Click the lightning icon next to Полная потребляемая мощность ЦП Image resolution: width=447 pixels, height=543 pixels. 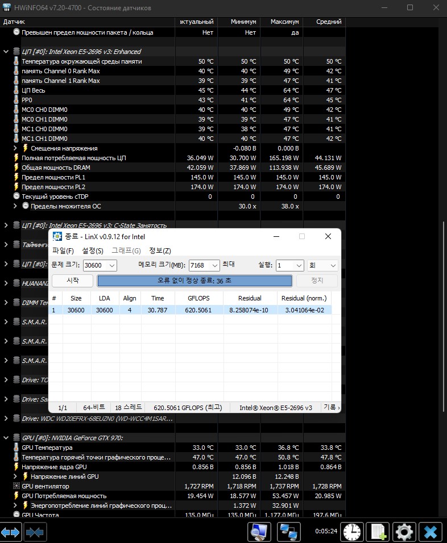16,157
